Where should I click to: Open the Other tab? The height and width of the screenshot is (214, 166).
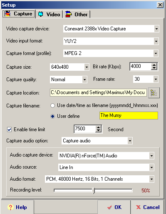pos(77,14)
